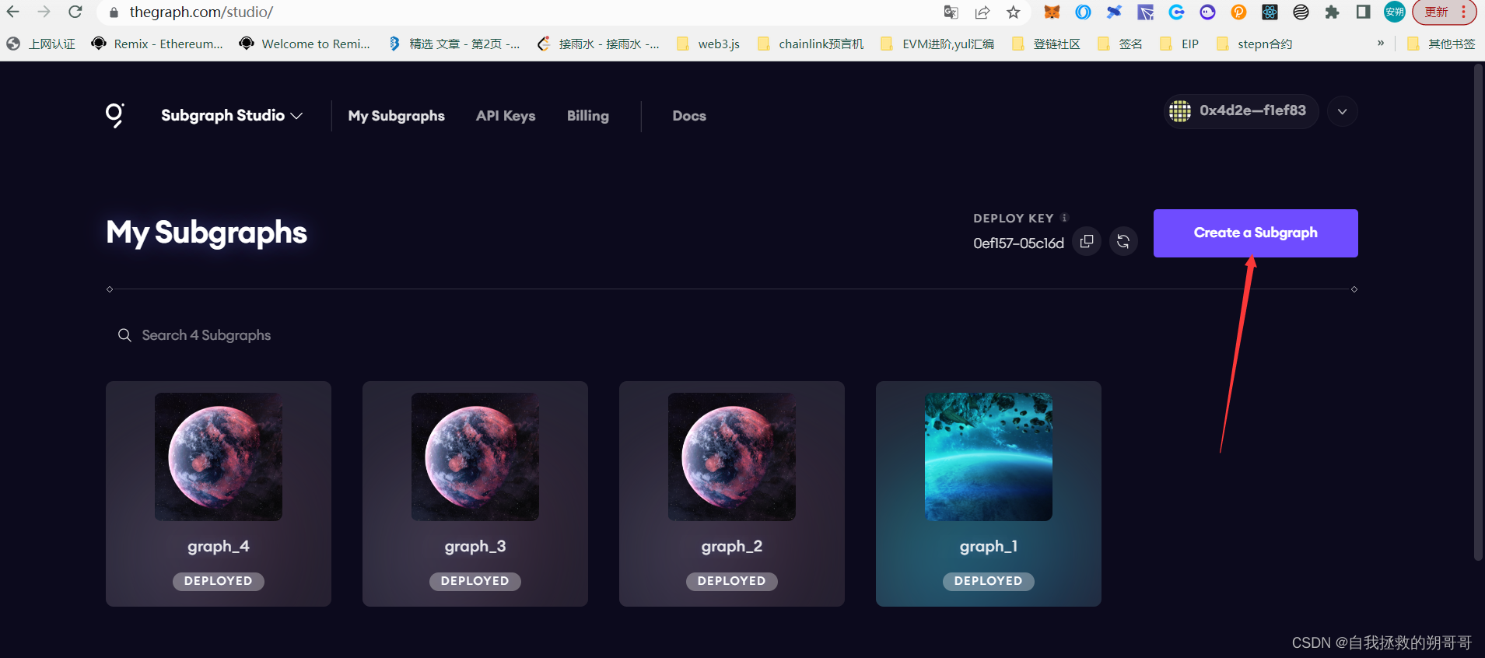Click the page vertical scrollbar

(x=1478, y=311)
